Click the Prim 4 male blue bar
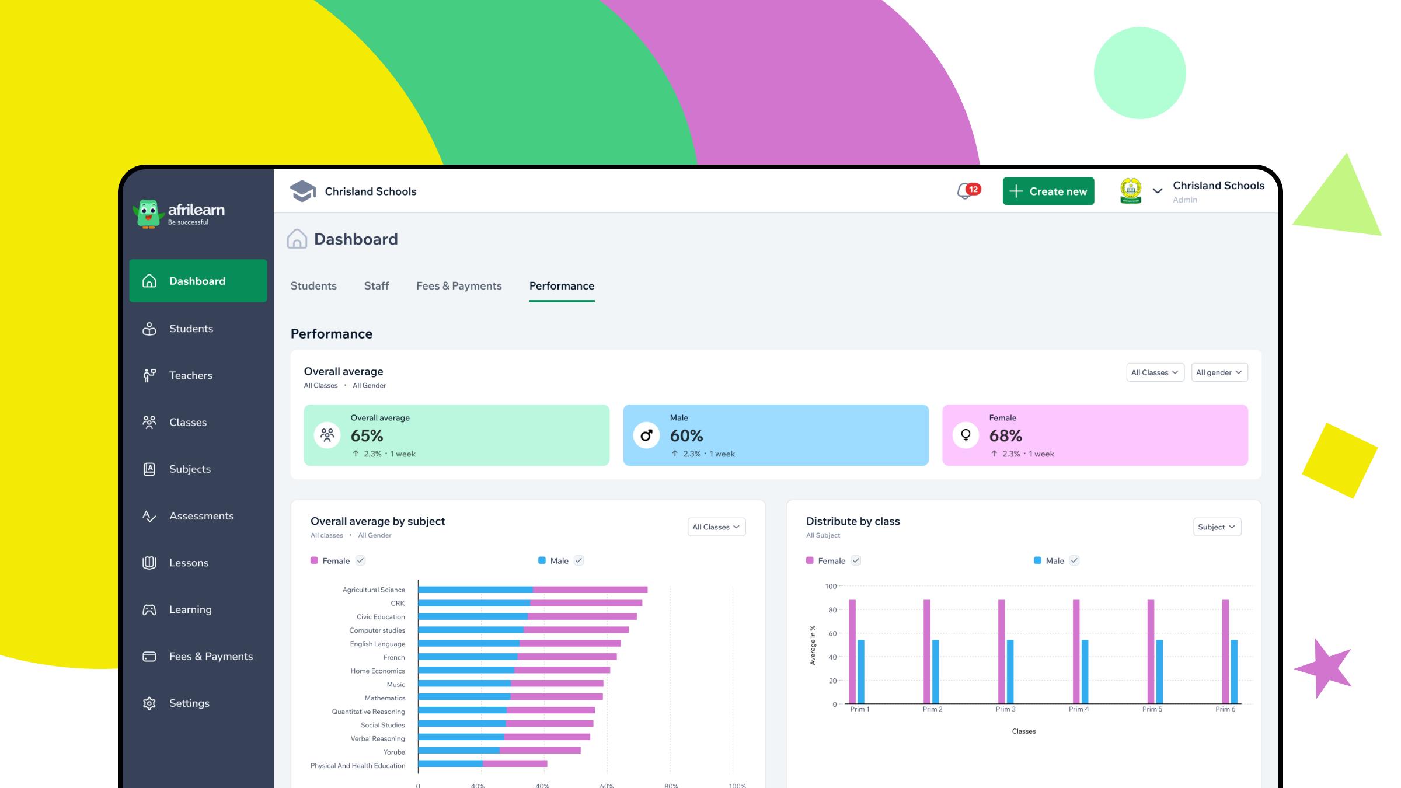This screenshot has width=1401, height=788. coord(1085,671)
